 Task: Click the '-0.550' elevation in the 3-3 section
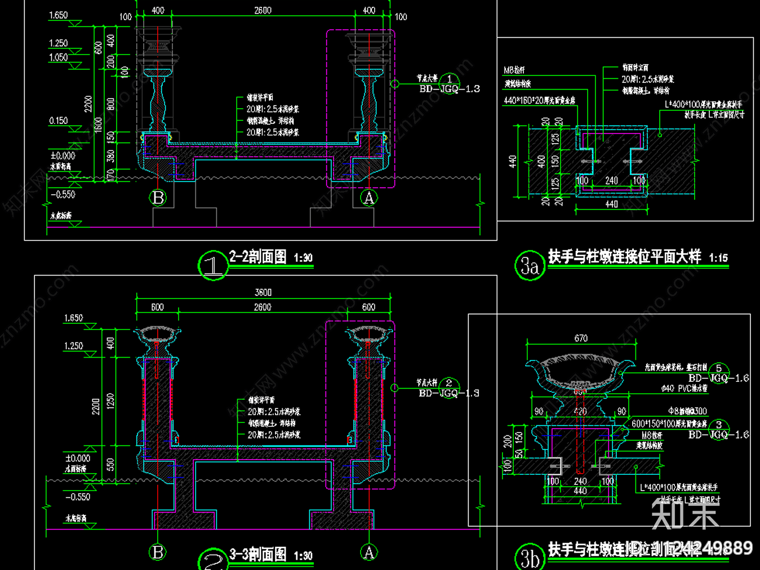(78, 497)
